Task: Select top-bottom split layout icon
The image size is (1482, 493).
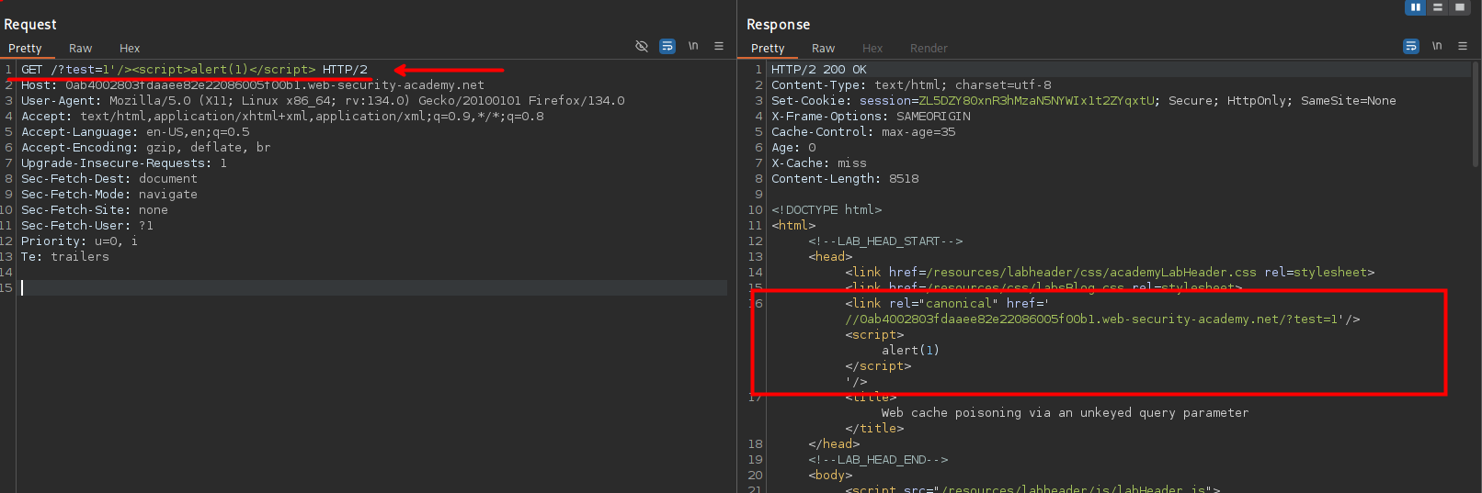Action: [x=1438, y=7]
